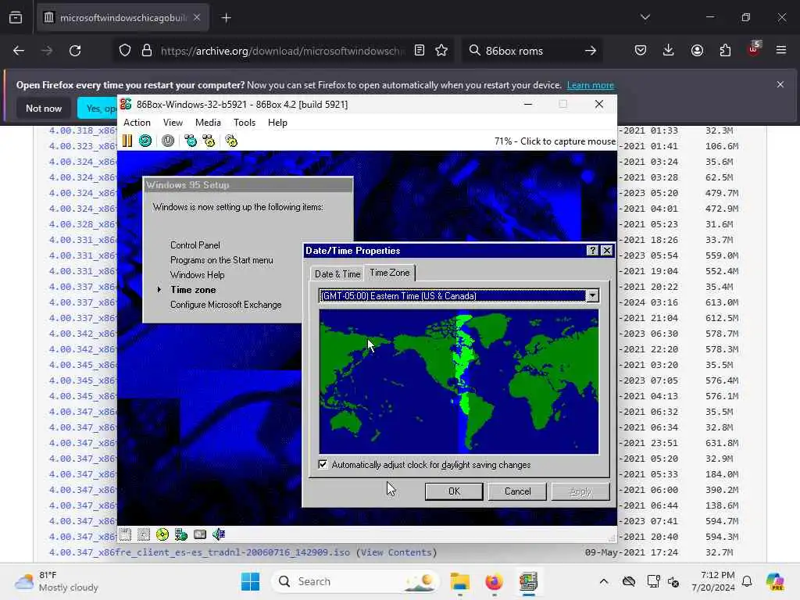
Task: Click the Firefox URL address field
Action: coord(281,51)
